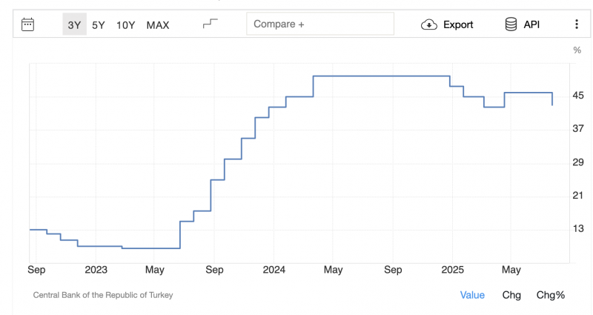Click the 45 label on y-axis
593x315 pixels.
[578, 96]
